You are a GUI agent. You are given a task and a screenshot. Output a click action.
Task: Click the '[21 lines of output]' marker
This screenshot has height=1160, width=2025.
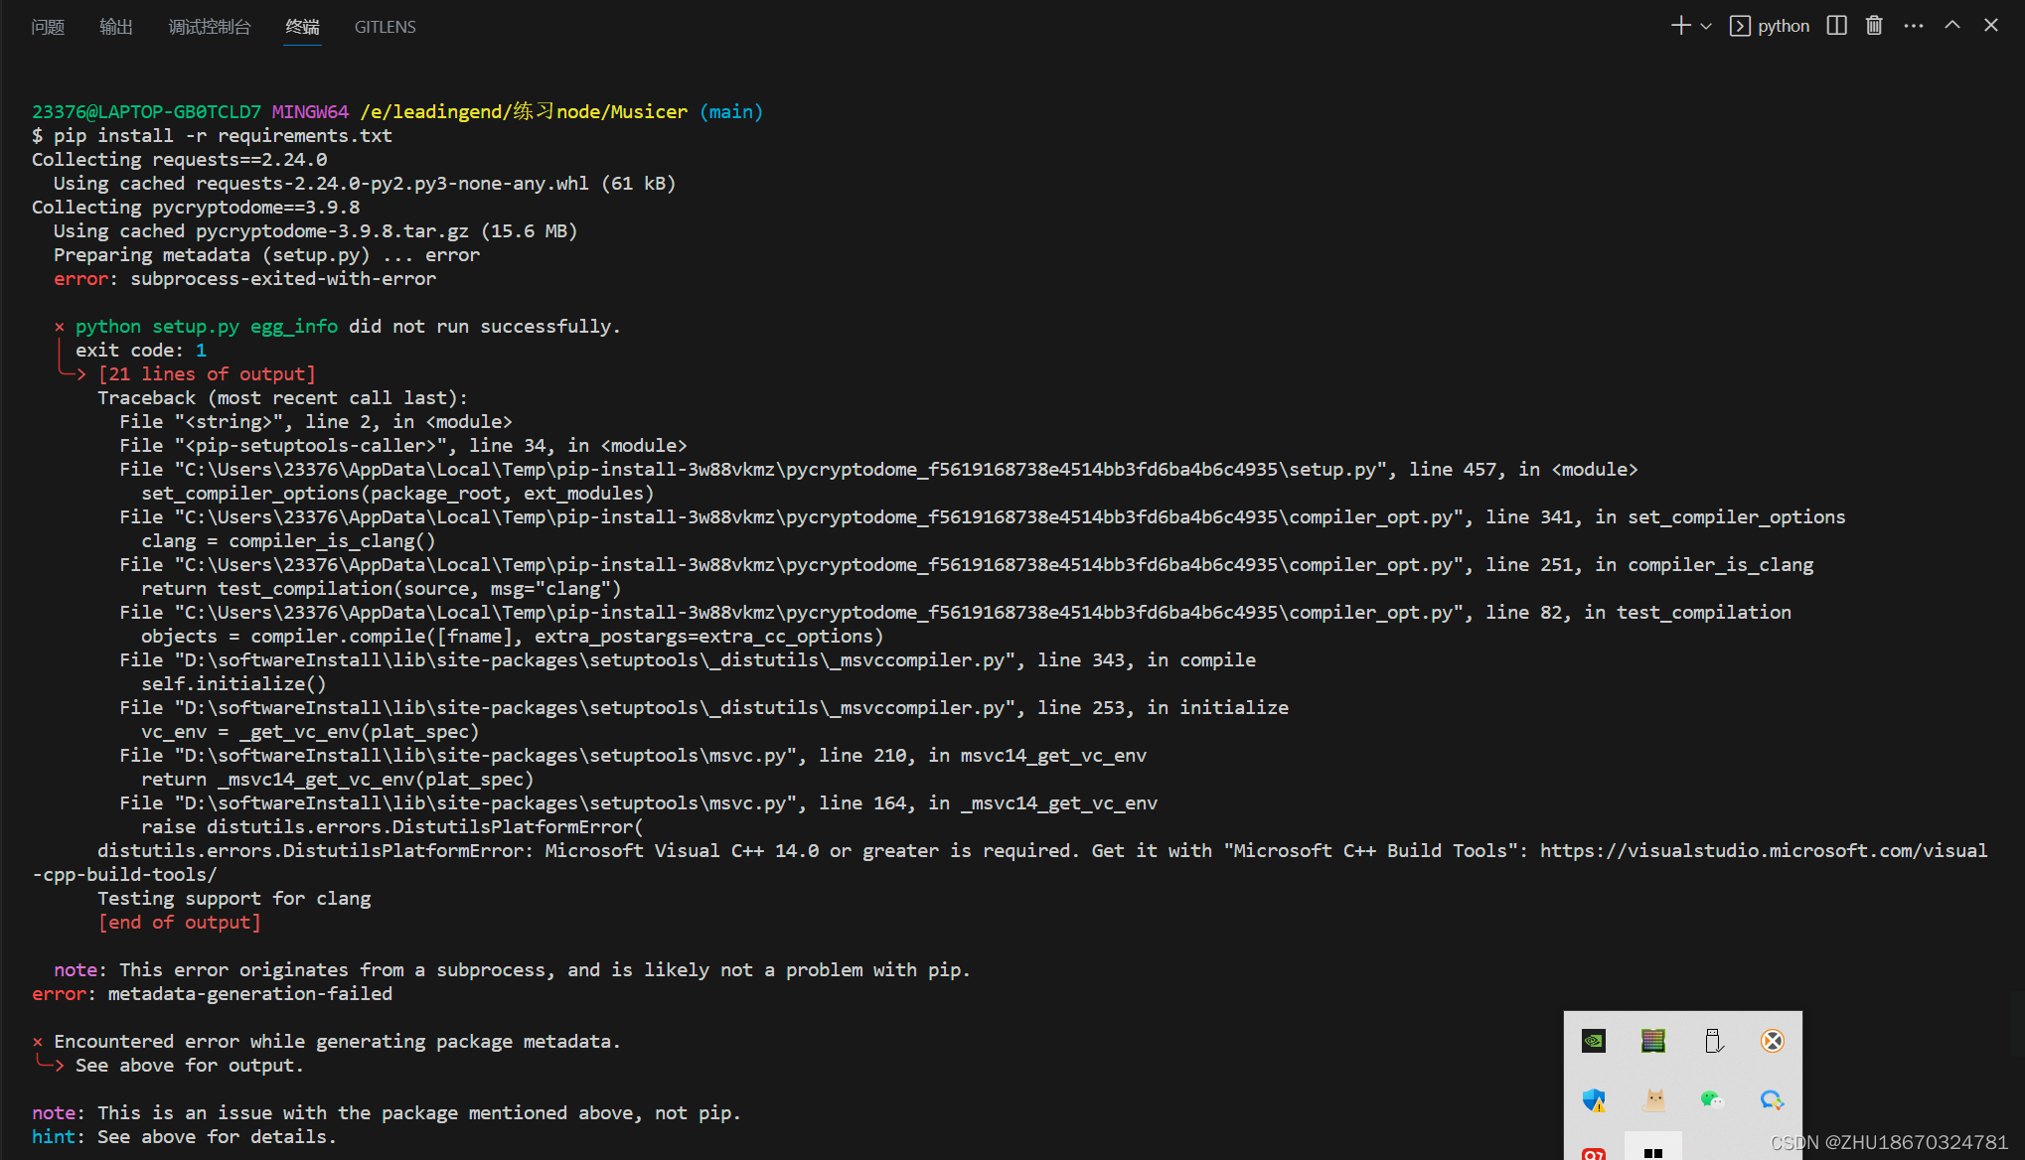pyautogui.click(x=207, y=374)
